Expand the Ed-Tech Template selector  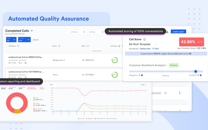(x=156, y=44)
